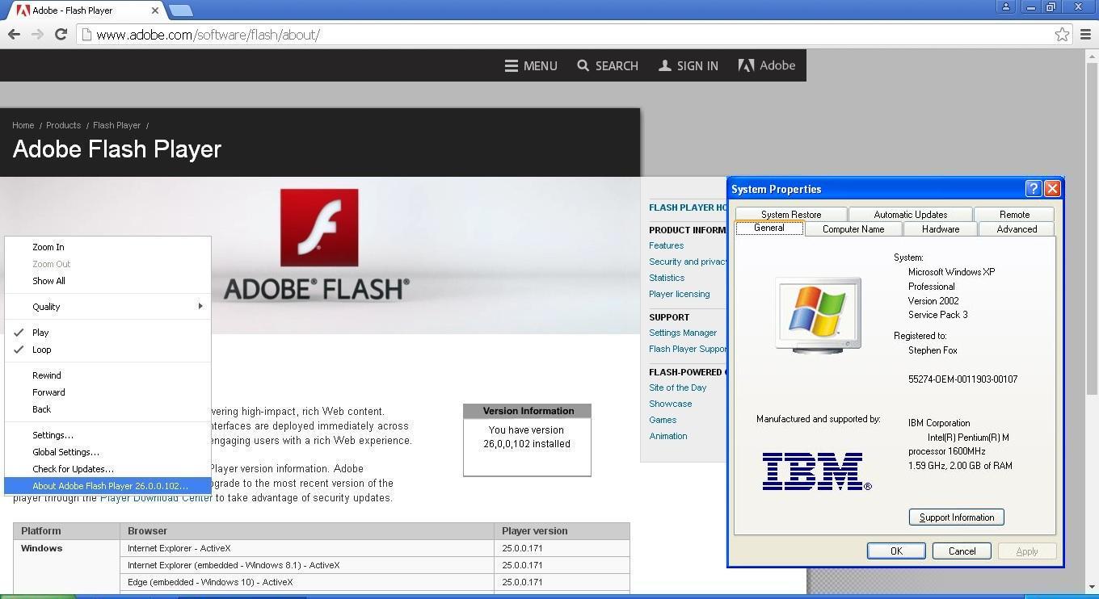The height and width of the screenshot is (599, 1099).
Task: Click FLASH PLAYER HOME sidebar link
Action: pyautogui.click(x=688, y=207)
